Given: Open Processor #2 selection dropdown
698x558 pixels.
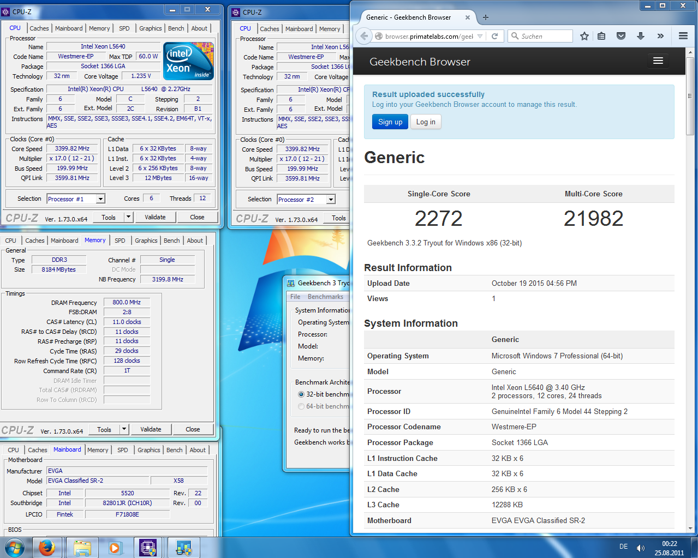Looking at the screenshot, I should coord(331,200).
